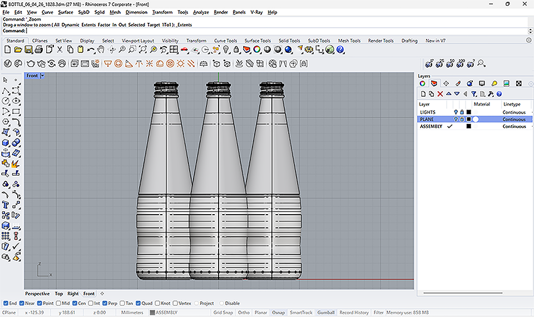Click the Grid Snap status bar button
The image size is (534, 317).
224,313
